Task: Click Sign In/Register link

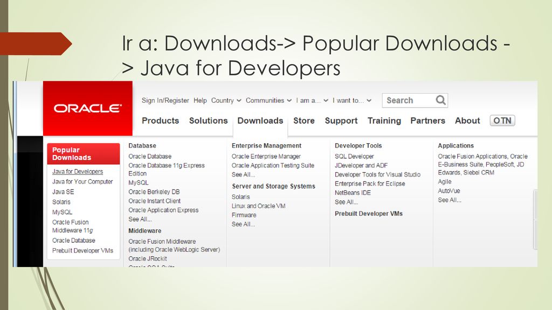Action: click(165, 101)
